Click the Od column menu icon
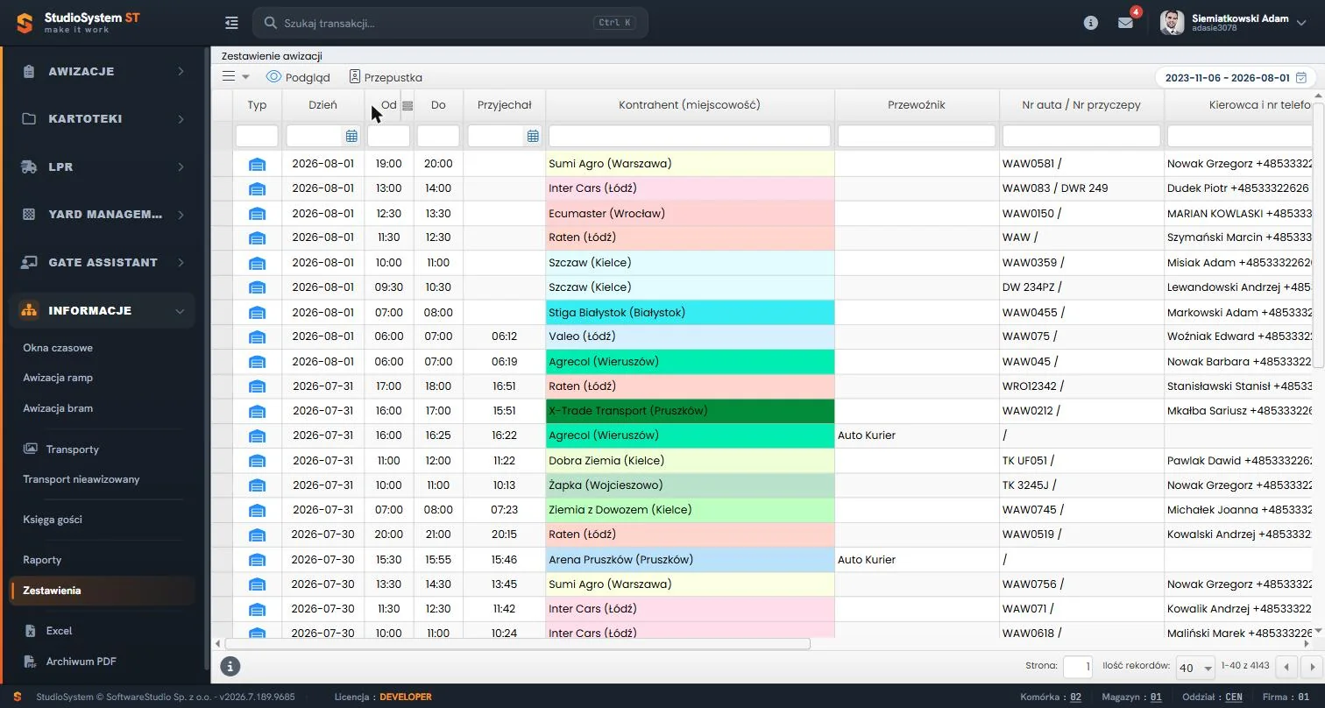 [407, 105]
